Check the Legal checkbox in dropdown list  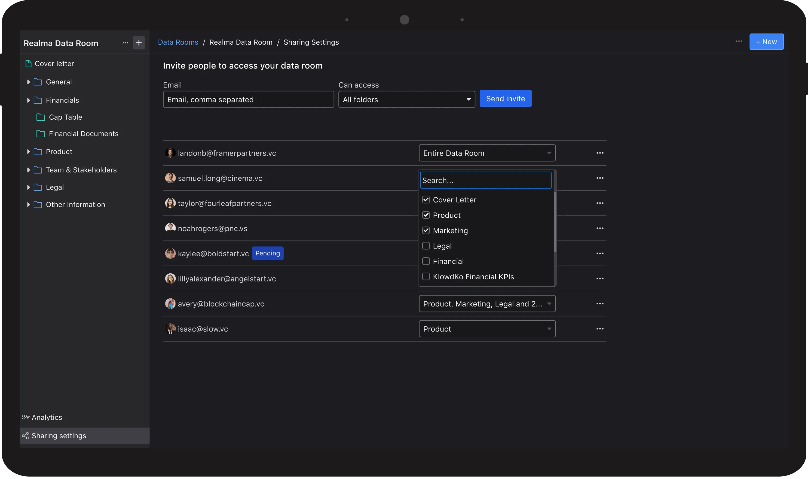click(x=426, y=246)
